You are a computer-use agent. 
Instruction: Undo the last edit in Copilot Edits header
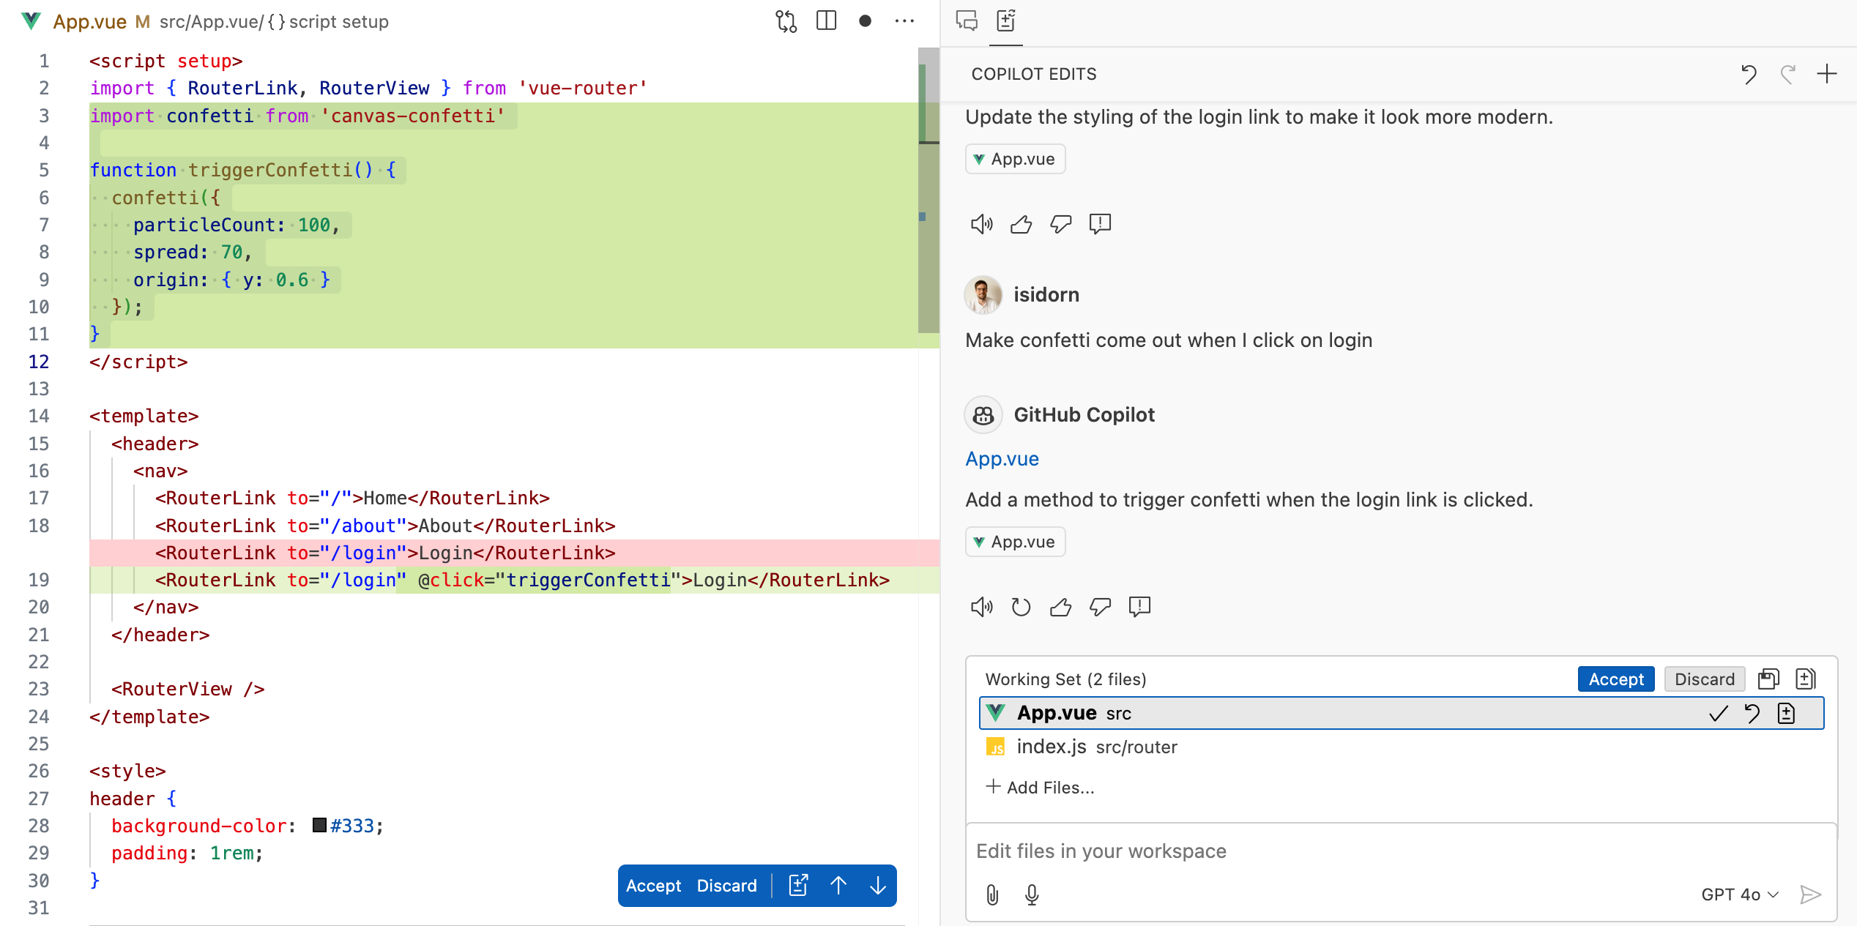coord(1749,73)
